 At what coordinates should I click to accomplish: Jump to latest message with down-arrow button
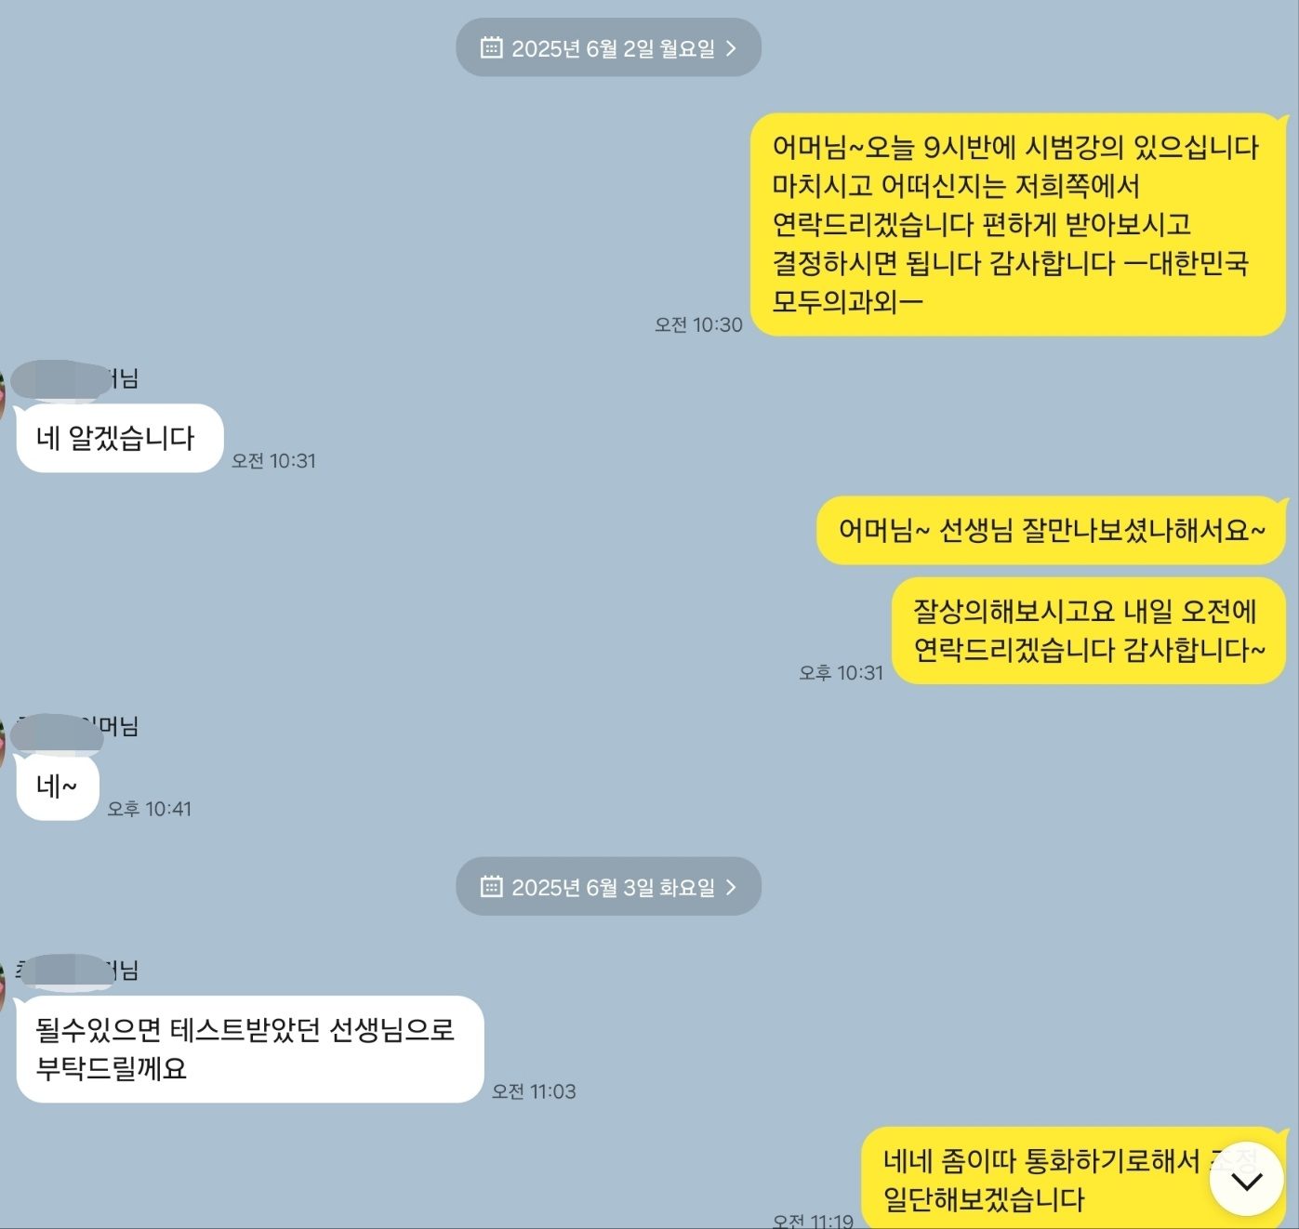point(1246,1179)
